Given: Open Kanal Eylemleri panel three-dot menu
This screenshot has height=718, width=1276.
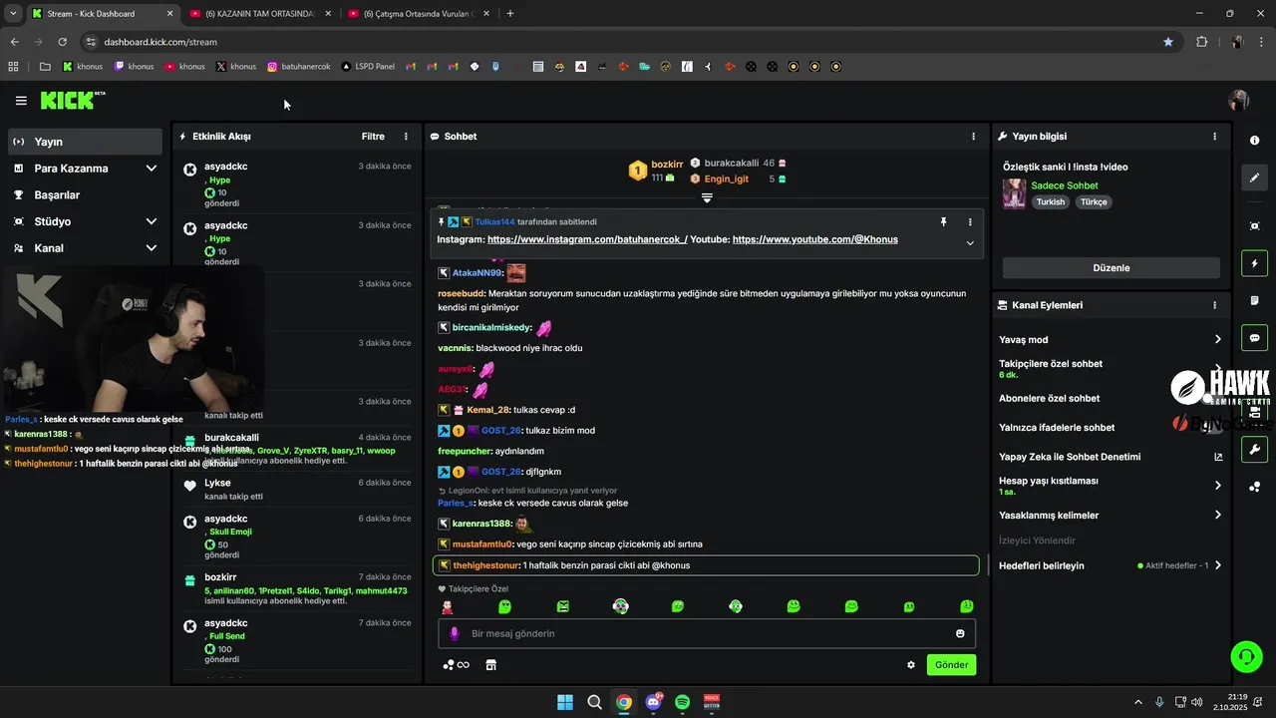Looking at the screenshot, I should pyautogui.click(x=1214, y=305).
